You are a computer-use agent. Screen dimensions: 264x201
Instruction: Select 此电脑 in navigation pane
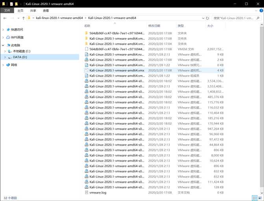[15, 45]
